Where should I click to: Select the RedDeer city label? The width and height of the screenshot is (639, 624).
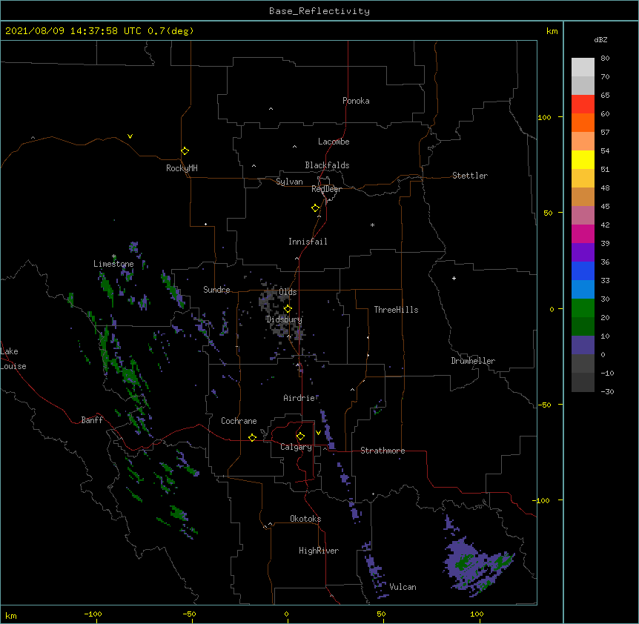click(x=326, y=189)
